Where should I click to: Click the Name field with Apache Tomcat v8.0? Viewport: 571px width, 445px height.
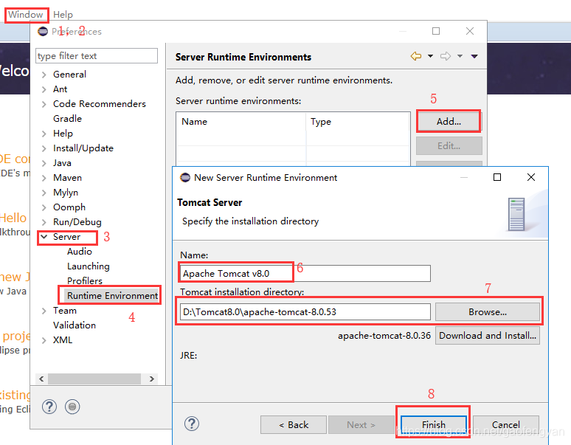click(x=305, y=273)
